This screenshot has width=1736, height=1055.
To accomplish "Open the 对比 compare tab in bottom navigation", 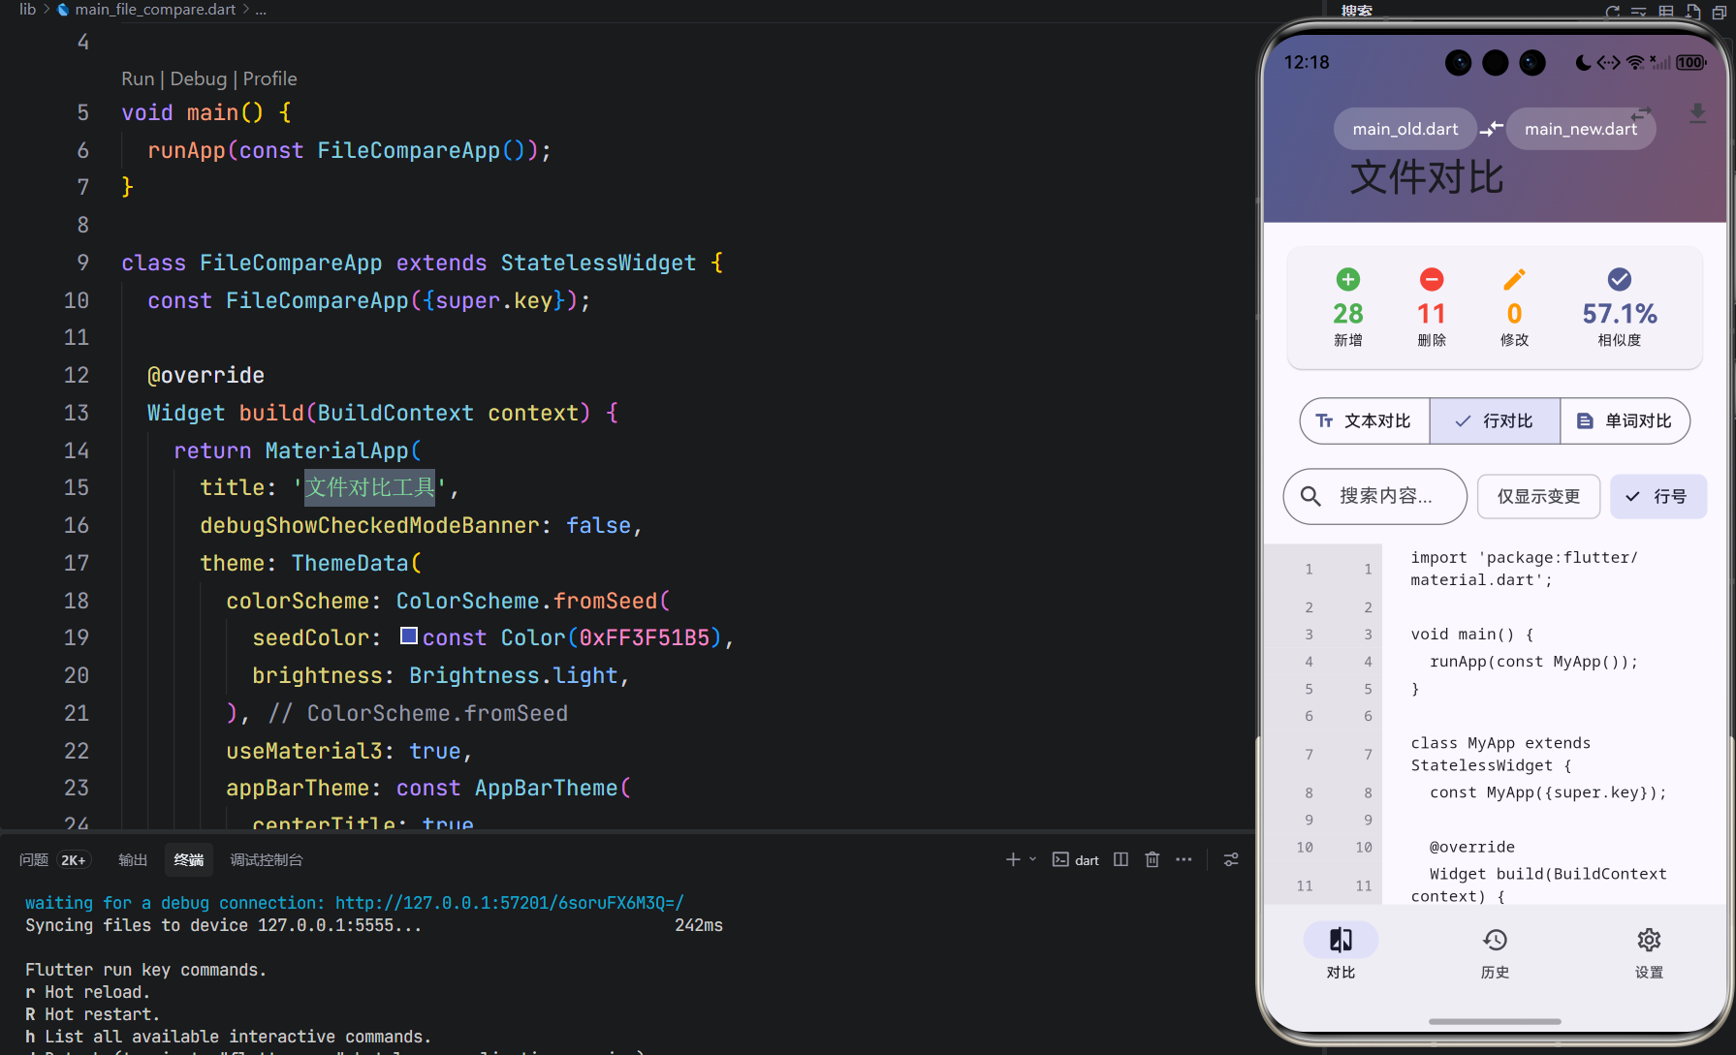I will pyautogui.click(x=1341, y=951).
